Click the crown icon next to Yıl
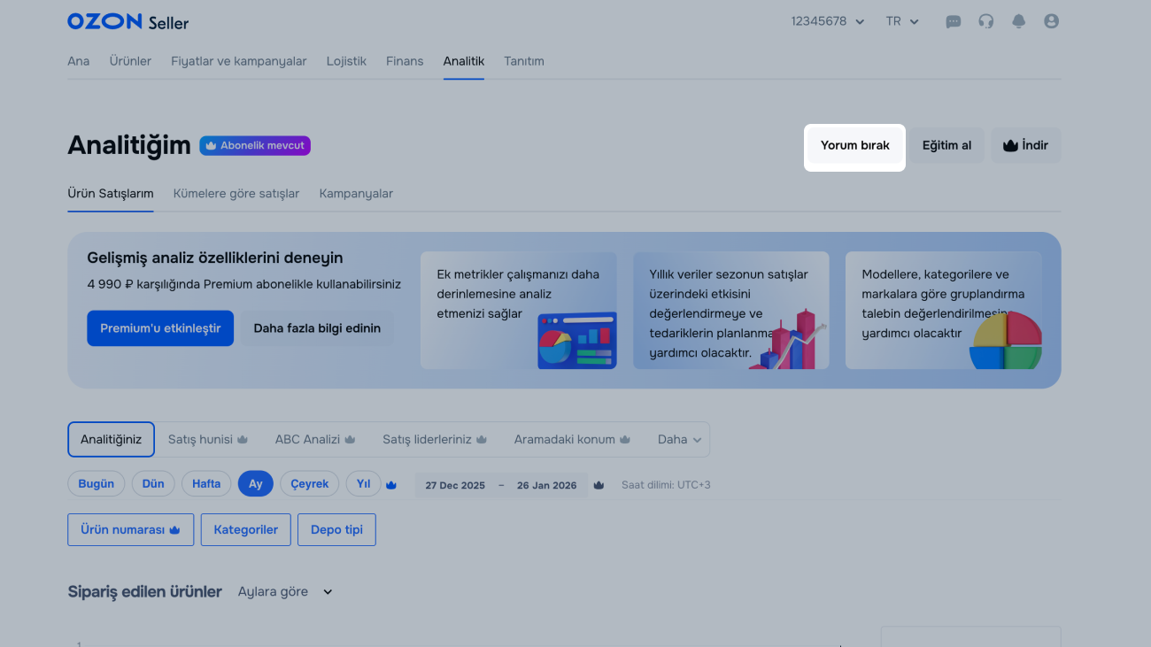Image resolution: width=1151 pixels, height=647 pixels. click(x=391, y=484)
